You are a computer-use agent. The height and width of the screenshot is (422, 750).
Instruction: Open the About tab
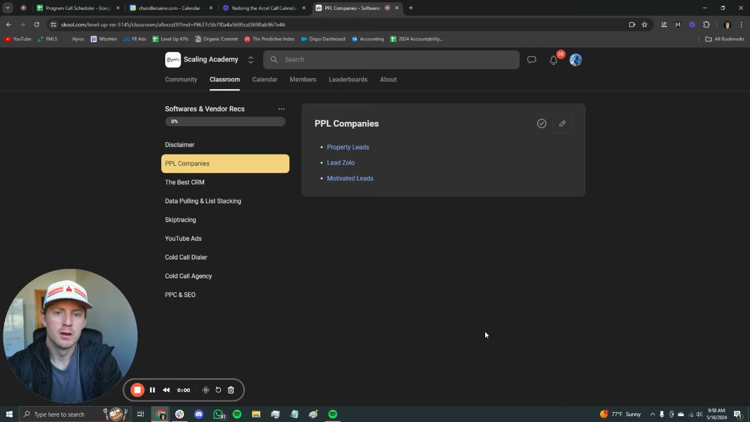[x=388, y=80]
